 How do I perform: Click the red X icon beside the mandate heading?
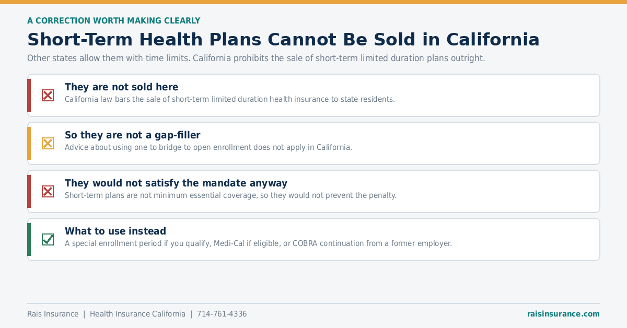coord(48,191)
